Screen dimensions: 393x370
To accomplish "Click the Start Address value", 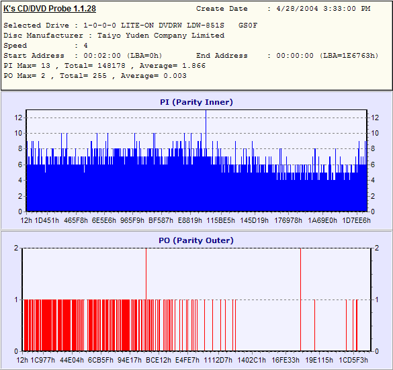I will 122,56.
